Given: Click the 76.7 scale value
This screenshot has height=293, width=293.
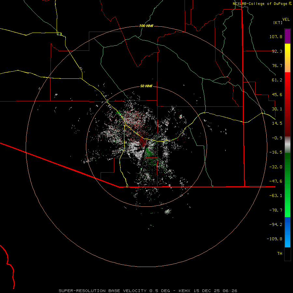Looking at the screenshot, I should coord(277,65).
